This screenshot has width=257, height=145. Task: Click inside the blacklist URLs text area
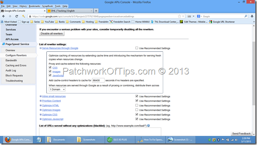[x=100, y=132]
